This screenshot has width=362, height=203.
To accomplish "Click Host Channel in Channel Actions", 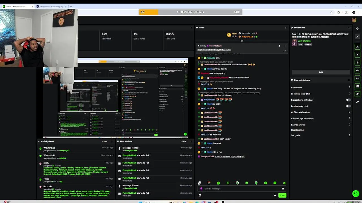I will coord(298,130).
